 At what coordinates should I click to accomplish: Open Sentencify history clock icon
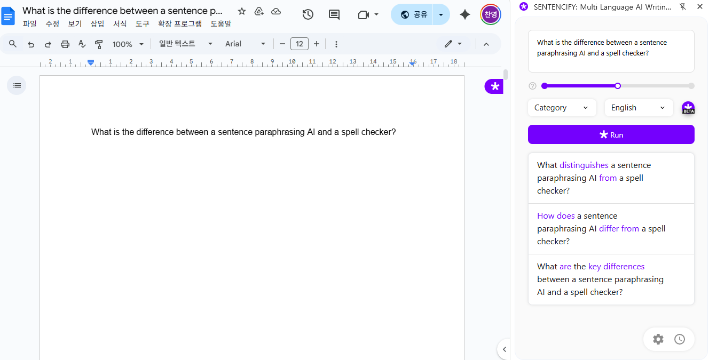coord(680,339)
